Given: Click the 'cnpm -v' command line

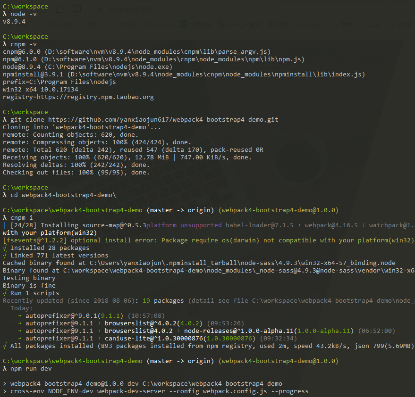Looking at the screenshot, I should tap(19, 44).
